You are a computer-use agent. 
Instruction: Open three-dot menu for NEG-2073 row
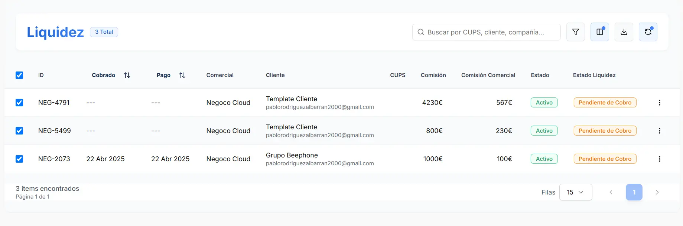tap(659, 159)
